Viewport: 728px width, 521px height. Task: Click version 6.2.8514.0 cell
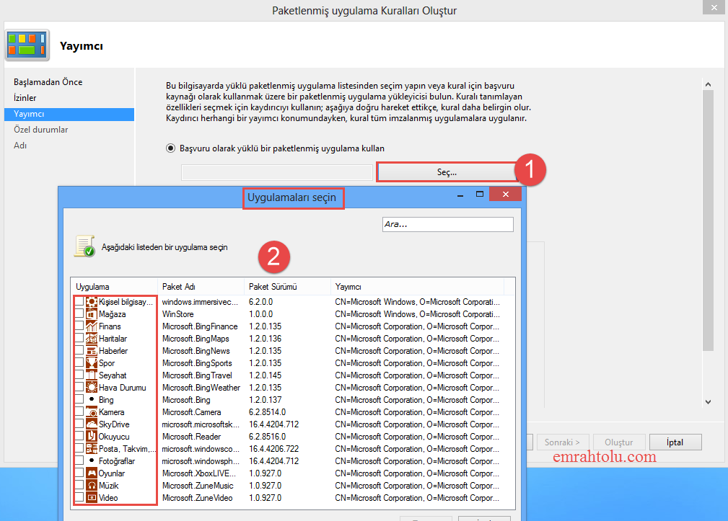268,412
